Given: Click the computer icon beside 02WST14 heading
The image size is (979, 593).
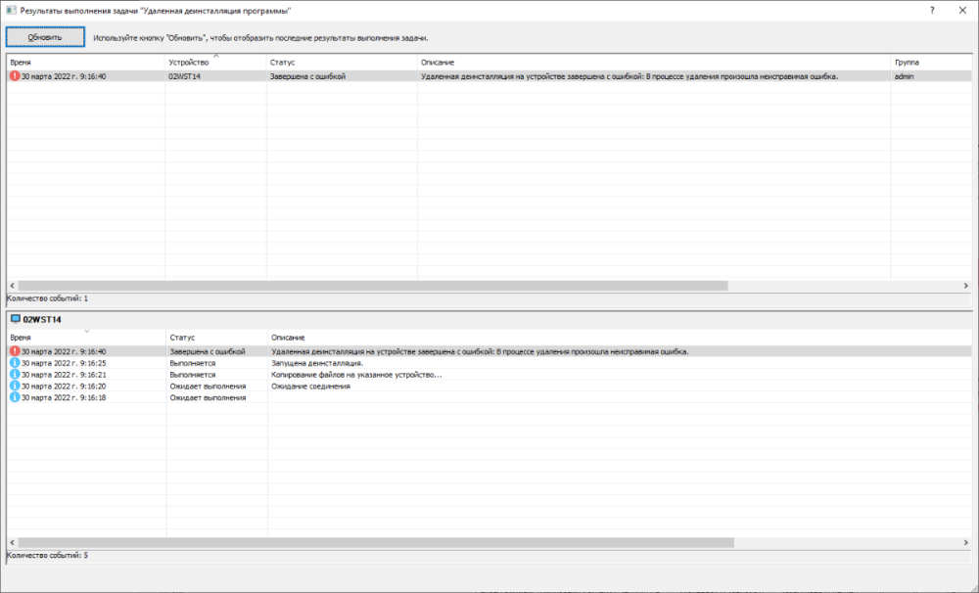Looking at the screenshot, I should [x=15, y=319].
